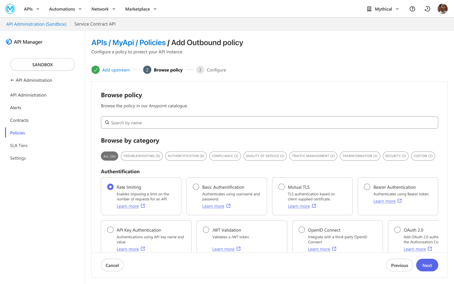Go to Alerts in the sidebar
This screenshot has width=454, height=284.
[16, 108]
